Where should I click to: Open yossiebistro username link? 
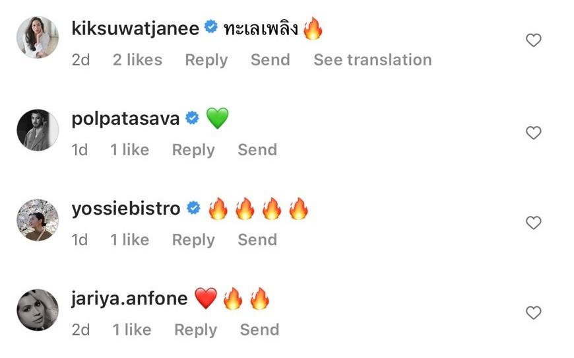[x=126, y=209]
